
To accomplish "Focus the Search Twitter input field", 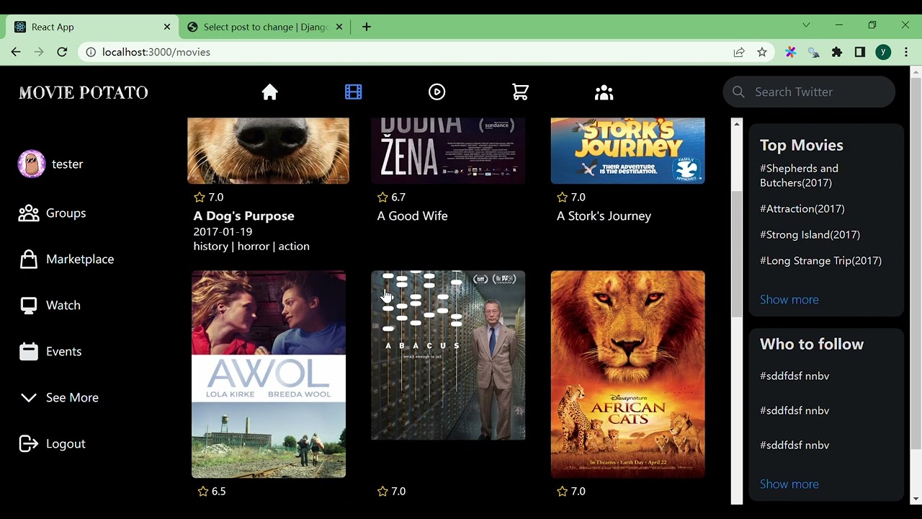I will (809, 92).
